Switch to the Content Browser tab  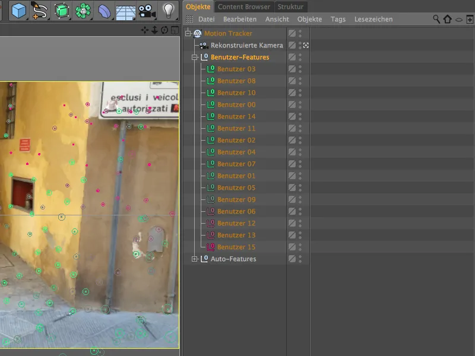click(244, 7)
